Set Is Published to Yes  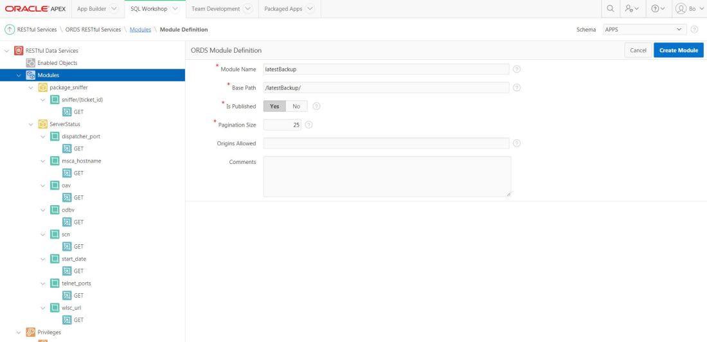coord(274,106)
